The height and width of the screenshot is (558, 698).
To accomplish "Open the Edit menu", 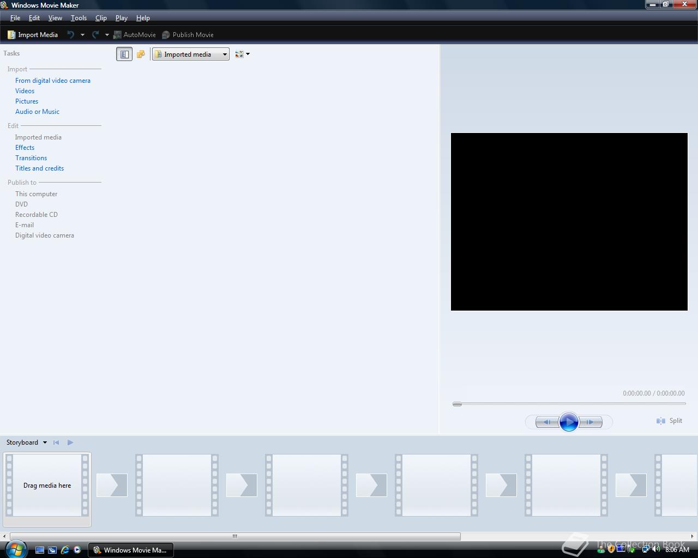I will tap(34, 18).
